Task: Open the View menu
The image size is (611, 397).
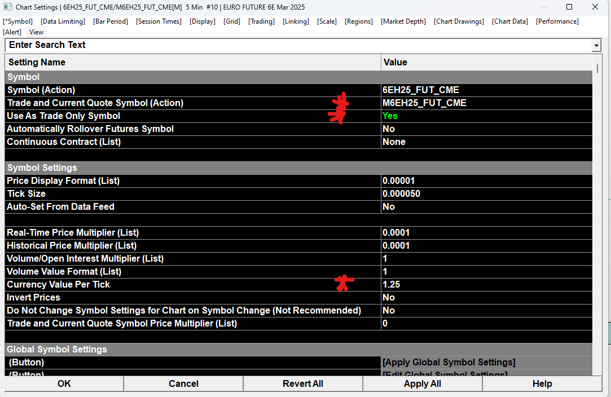Action: point(36,32)
